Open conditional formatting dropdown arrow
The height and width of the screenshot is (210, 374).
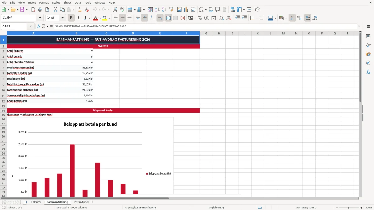286,18
